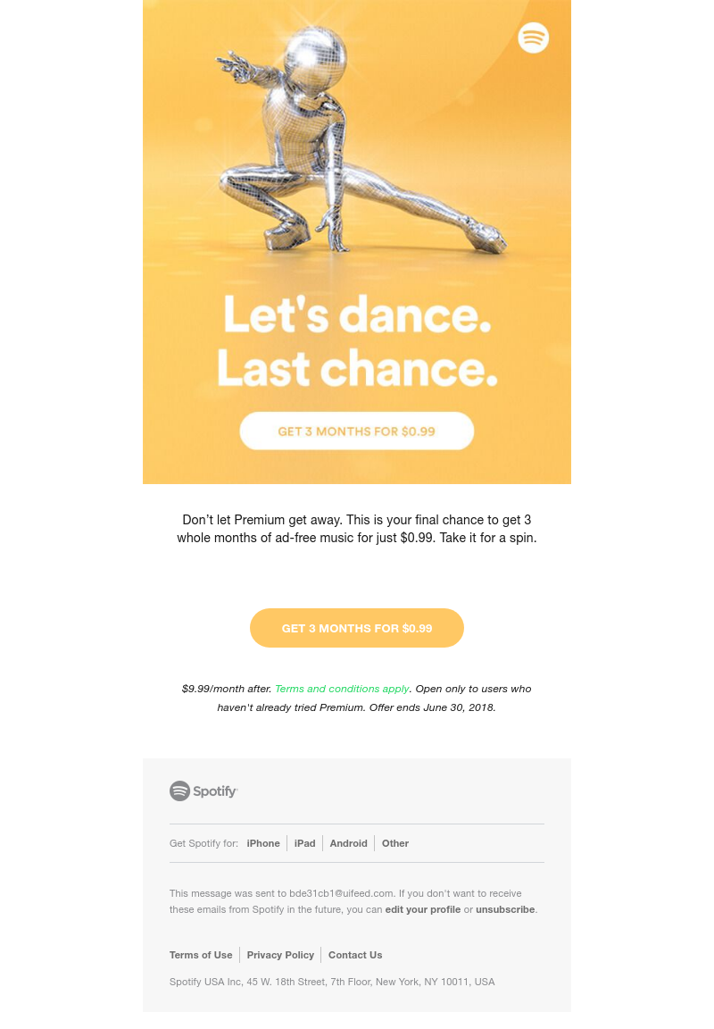This screenshot has height=1029, width=714.
Task: Click the edit your profile link
Action: (423, 909)
